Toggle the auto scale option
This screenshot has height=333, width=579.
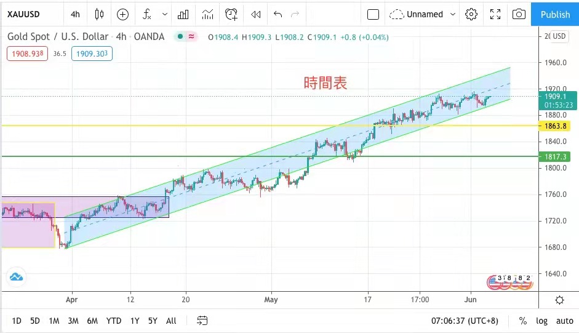coord(564,321)
